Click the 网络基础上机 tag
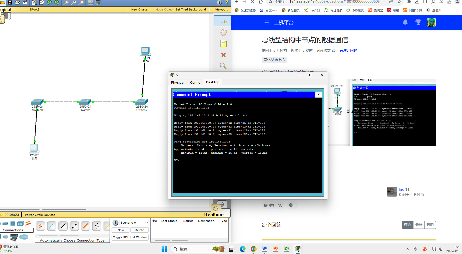 coord(274,60)
